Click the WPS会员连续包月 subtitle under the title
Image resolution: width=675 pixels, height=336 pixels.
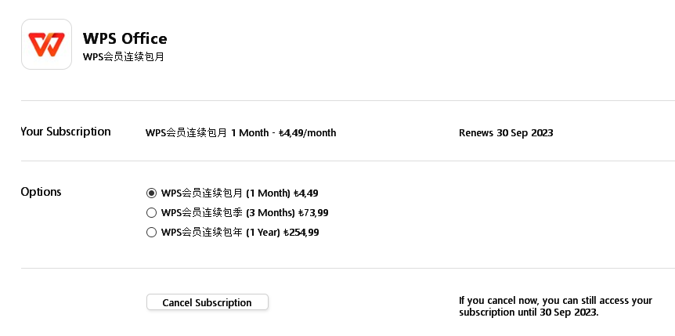coord(123,56)
